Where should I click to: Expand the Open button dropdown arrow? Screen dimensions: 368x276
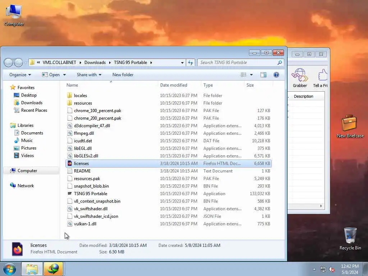[65, 75]
